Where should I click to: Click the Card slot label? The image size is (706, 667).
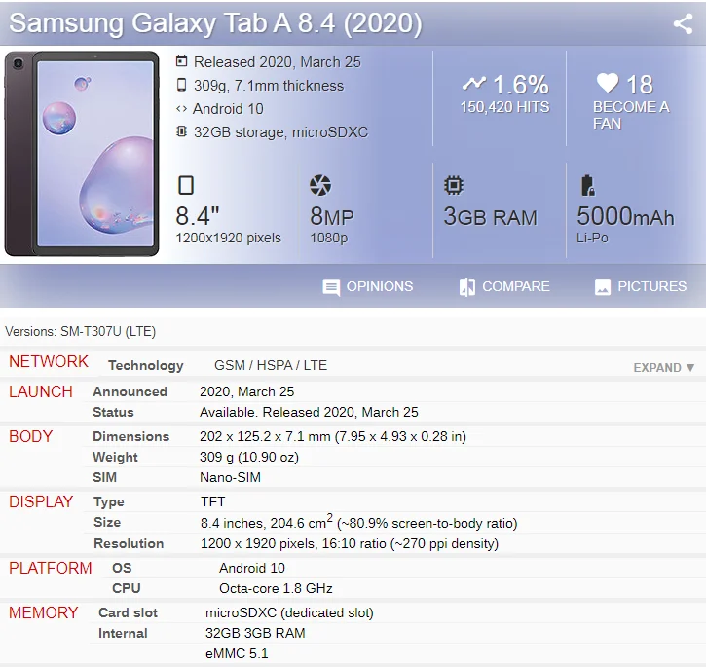(129, 612)
